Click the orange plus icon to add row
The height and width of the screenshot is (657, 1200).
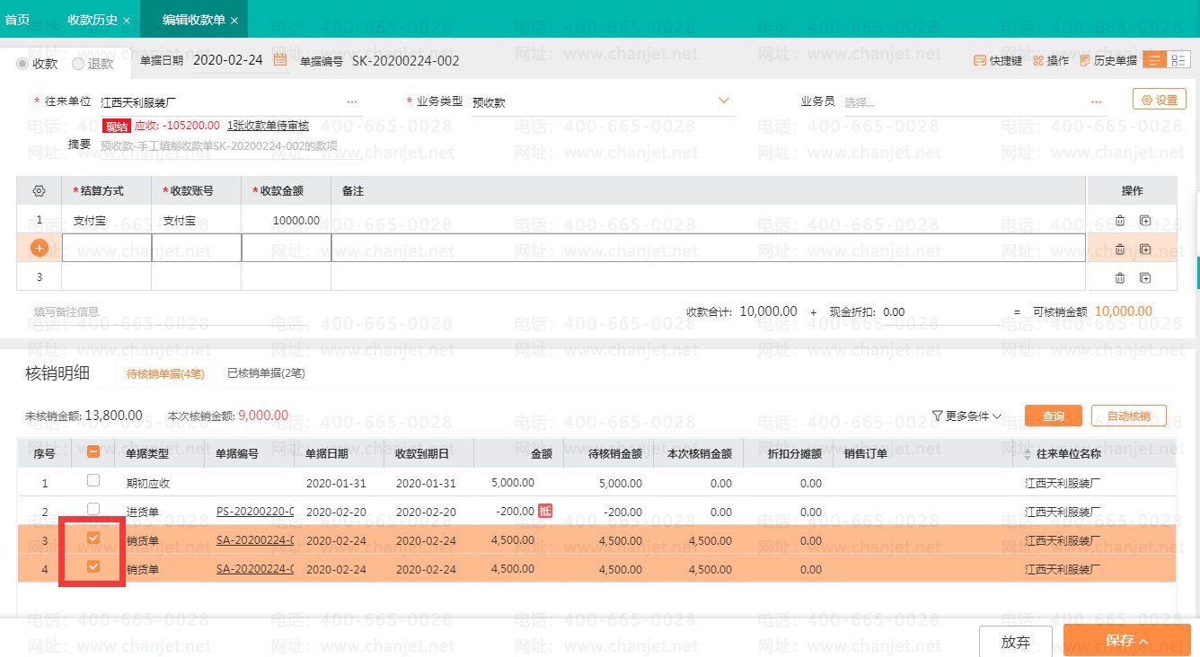[x=39, y=248]
